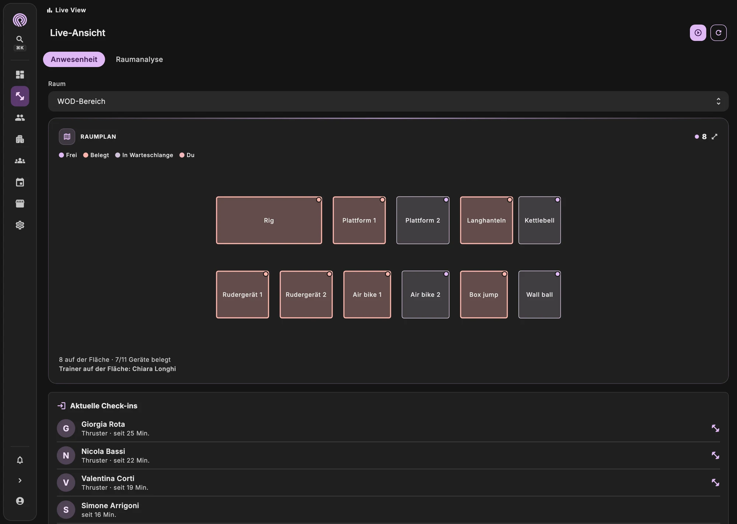
Task: Click the Raumplan map icon
Action: pos(67,137)
